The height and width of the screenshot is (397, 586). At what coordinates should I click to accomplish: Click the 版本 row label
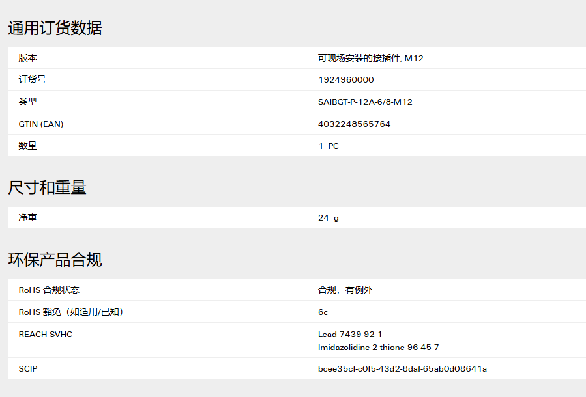pos(27,58)
